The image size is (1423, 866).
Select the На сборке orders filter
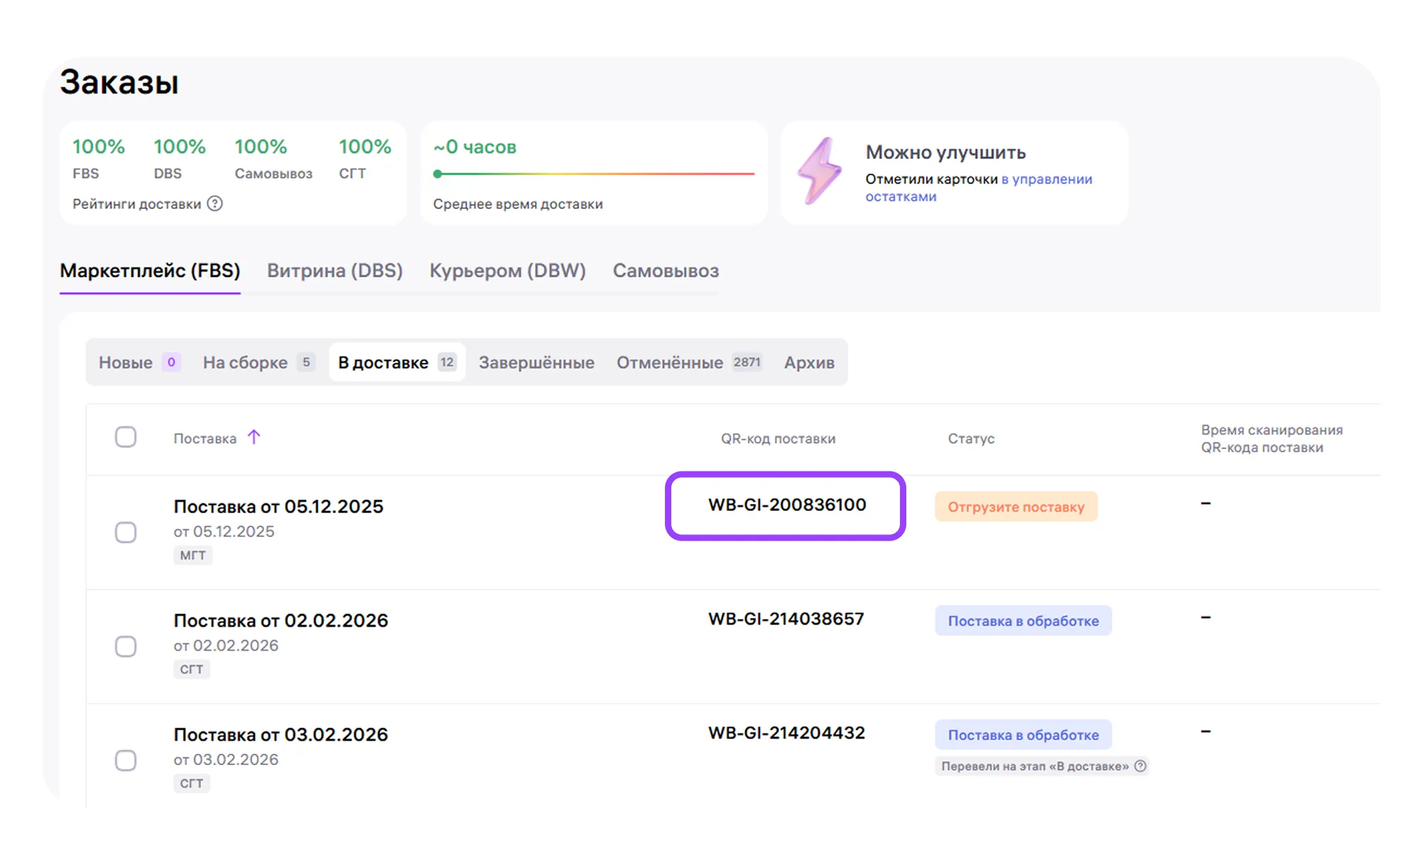258,362
